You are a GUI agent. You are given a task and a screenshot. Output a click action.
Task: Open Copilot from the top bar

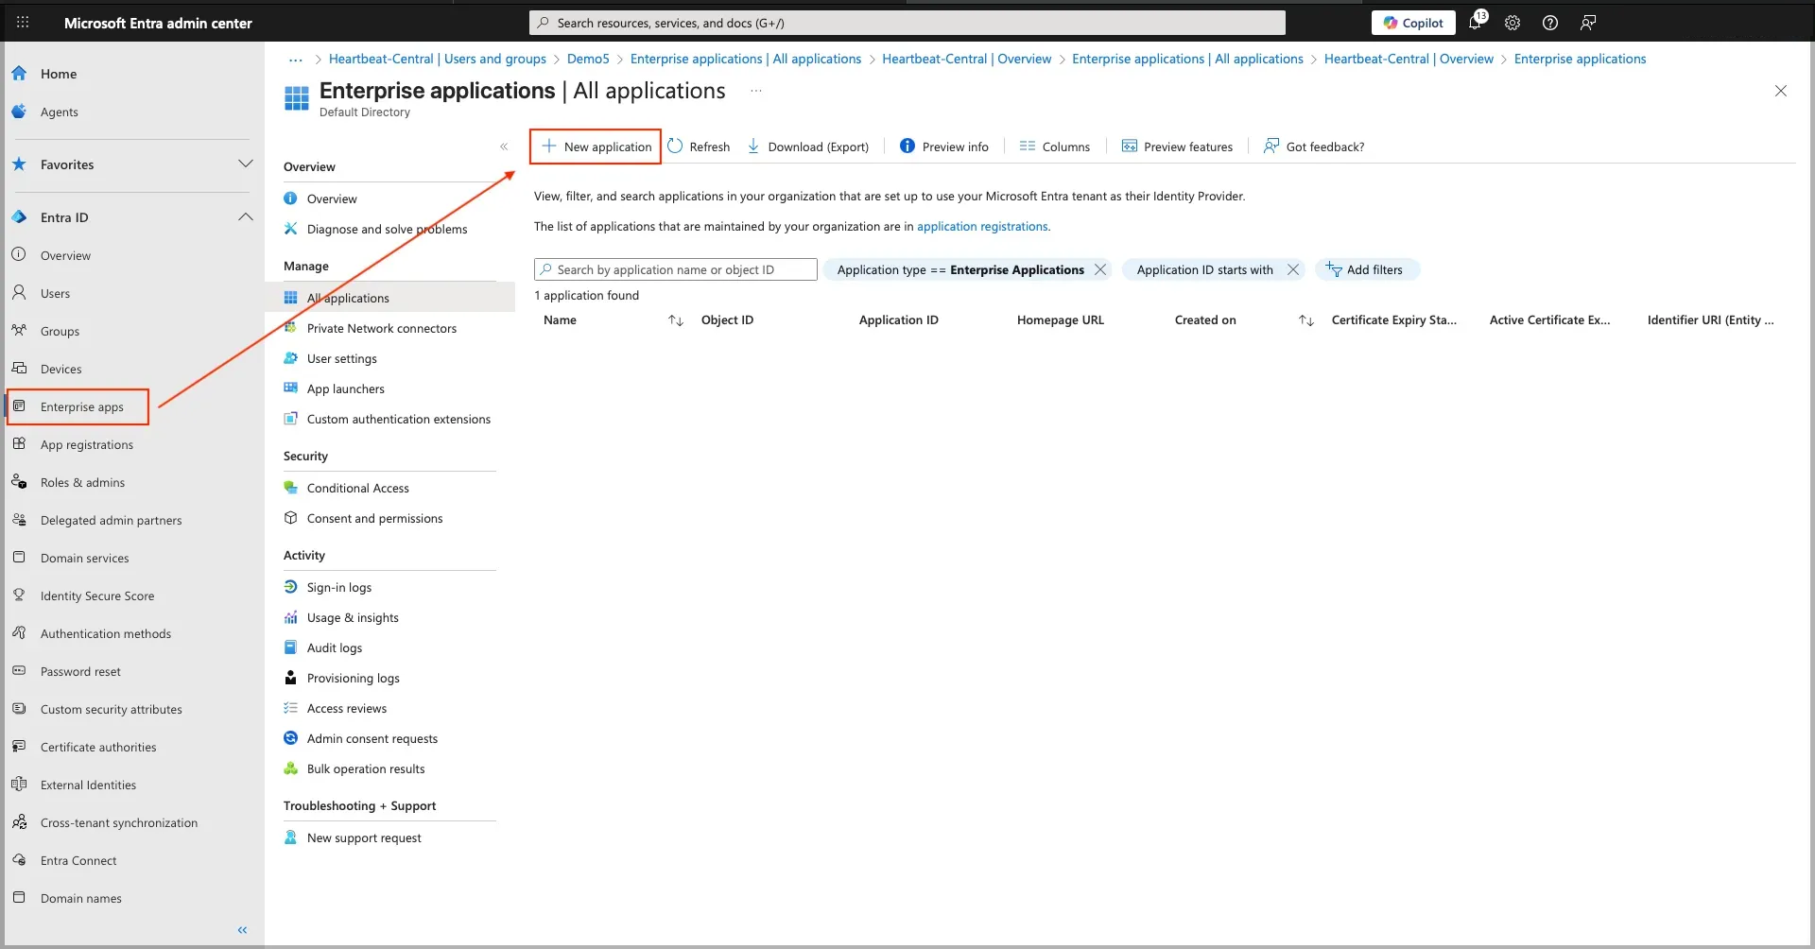coord(1412,23)
